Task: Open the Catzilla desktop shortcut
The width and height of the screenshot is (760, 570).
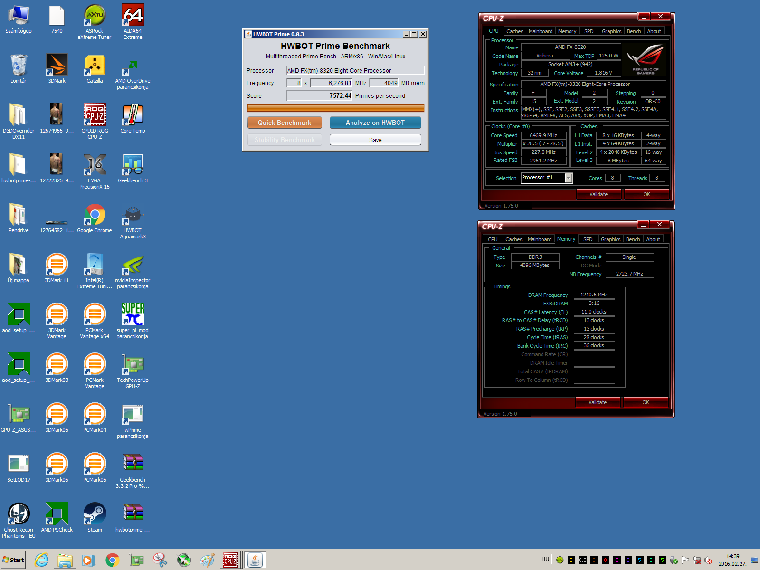Action: pyautogui.click(x=95, y=69)
